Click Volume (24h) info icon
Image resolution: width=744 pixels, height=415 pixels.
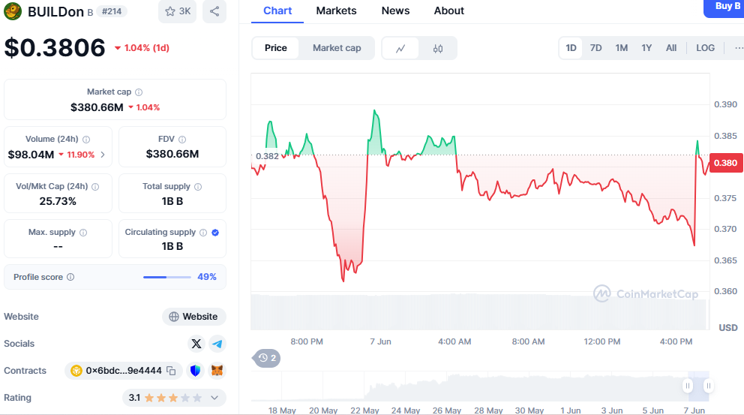point(86,139)
